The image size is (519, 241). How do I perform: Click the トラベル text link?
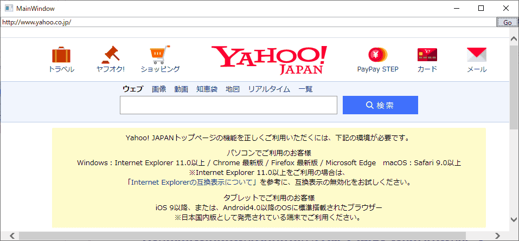[x=62, y=69]
